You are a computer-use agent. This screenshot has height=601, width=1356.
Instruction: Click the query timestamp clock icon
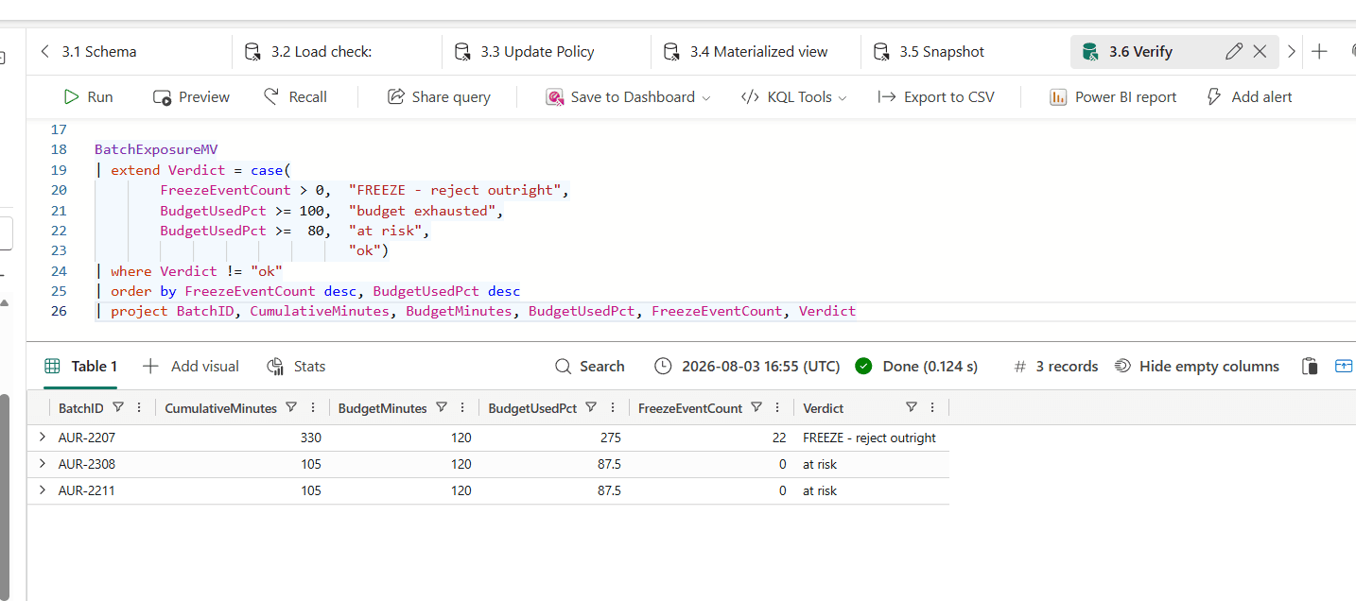[x=663, y=367]
